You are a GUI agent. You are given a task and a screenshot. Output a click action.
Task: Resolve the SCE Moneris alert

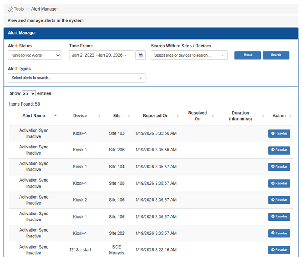(x=279, y=250)
